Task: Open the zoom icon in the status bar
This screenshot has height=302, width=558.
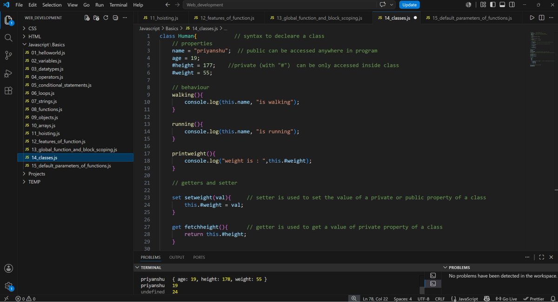Action: (354, 299)
